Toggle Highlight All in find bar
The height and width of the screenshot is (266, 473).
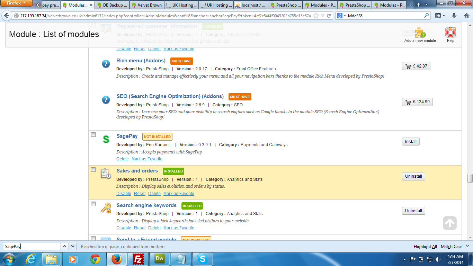click(425, 247)
